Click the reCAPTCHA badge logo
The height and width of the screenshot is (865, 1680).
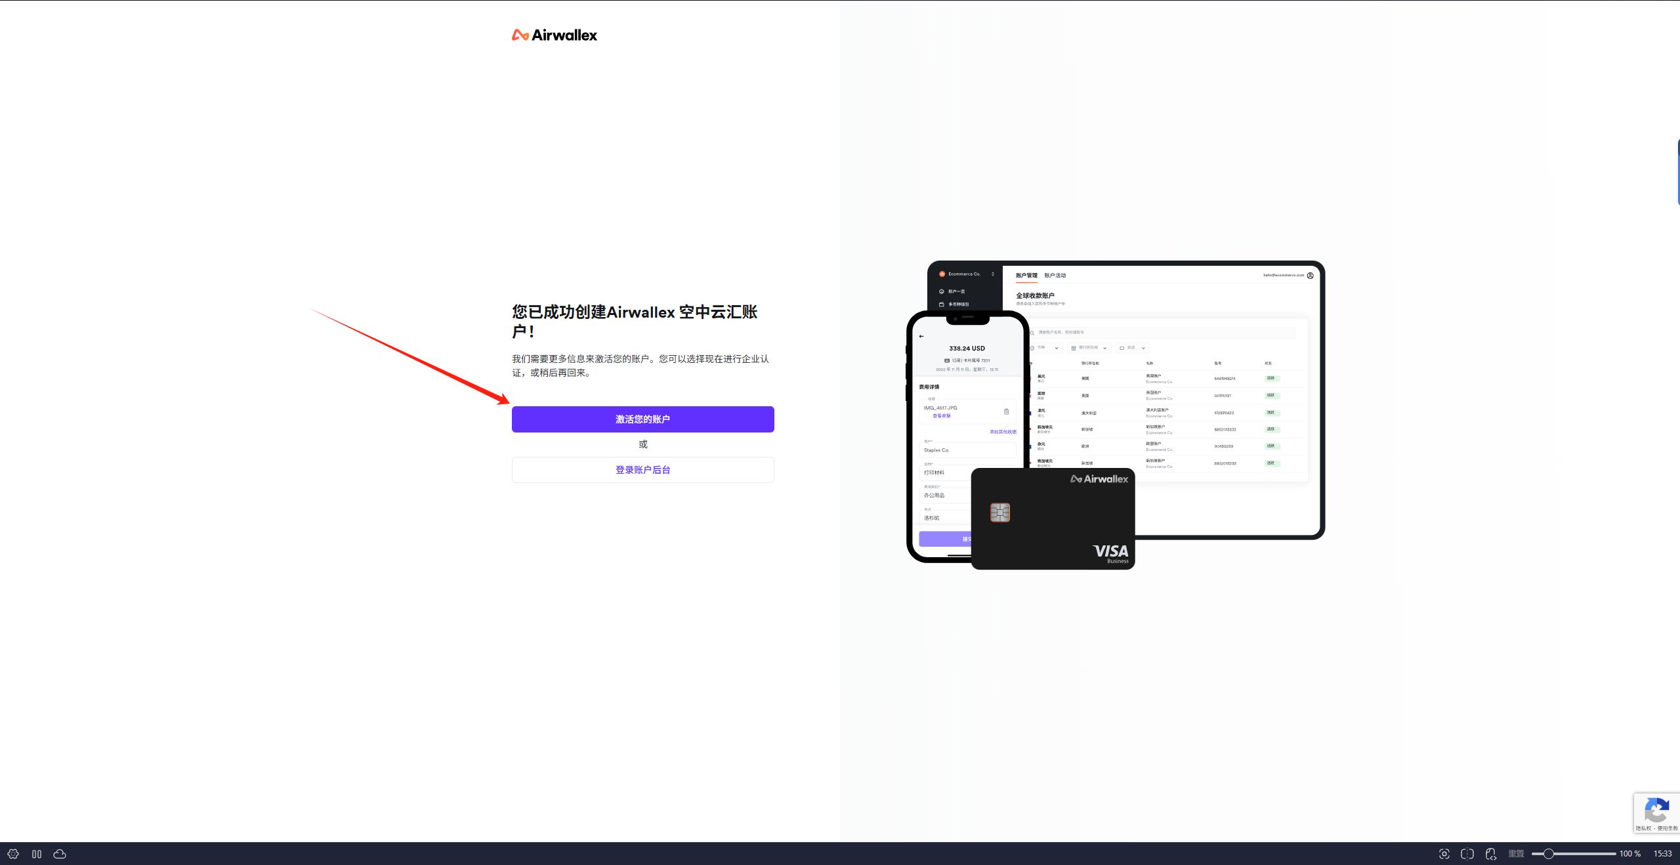(x=1657, y=810)
